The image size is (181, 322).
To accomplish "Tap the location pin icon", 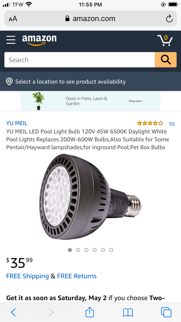I will tap(9, 81).
